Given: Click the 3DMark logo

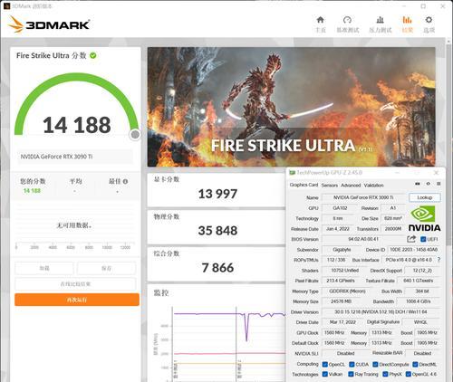Looking at the screenshot, I should [49, 24].
